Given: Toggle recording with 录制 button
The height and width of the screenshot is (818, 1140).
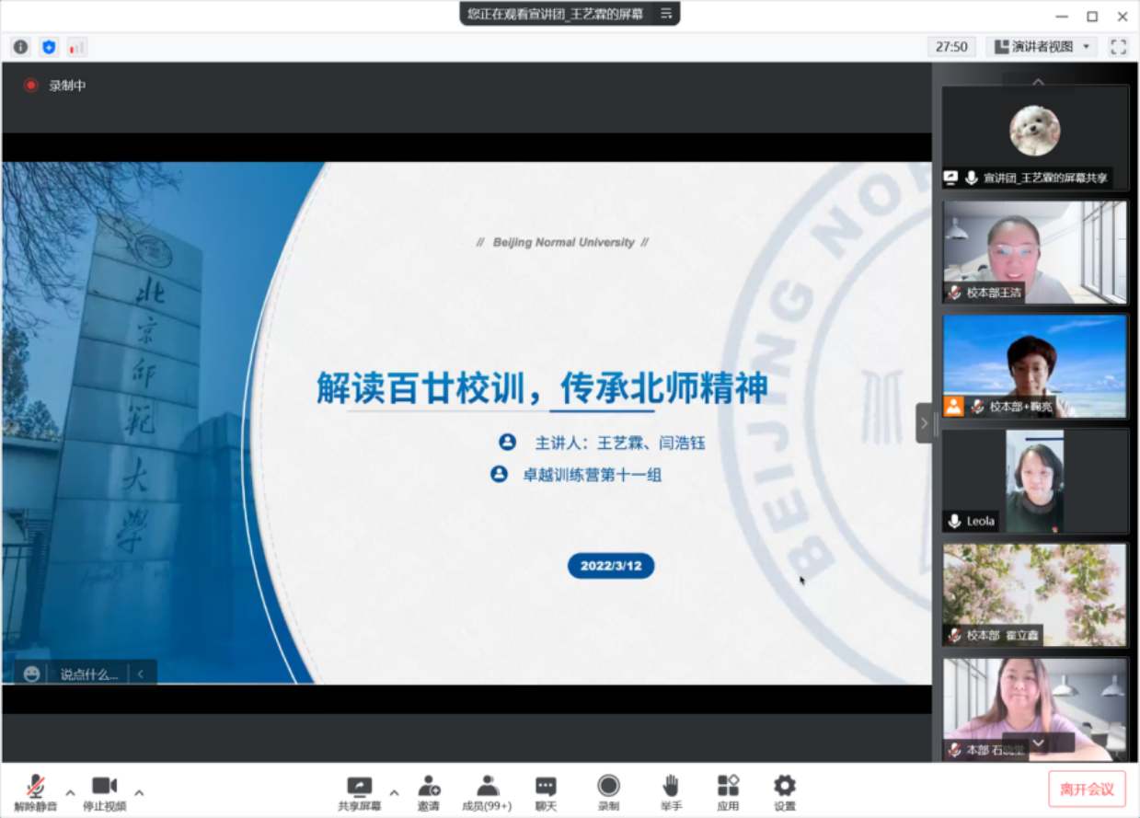Looking at the screenshot, I should point(608,792).
